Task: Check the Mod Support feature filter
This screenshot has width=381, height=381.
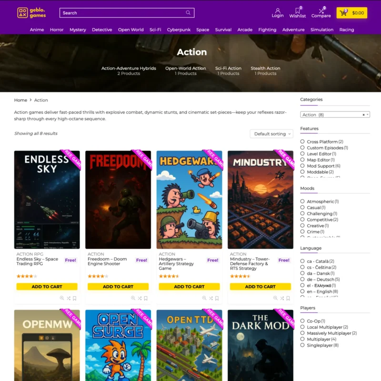Action: (302, 166)
